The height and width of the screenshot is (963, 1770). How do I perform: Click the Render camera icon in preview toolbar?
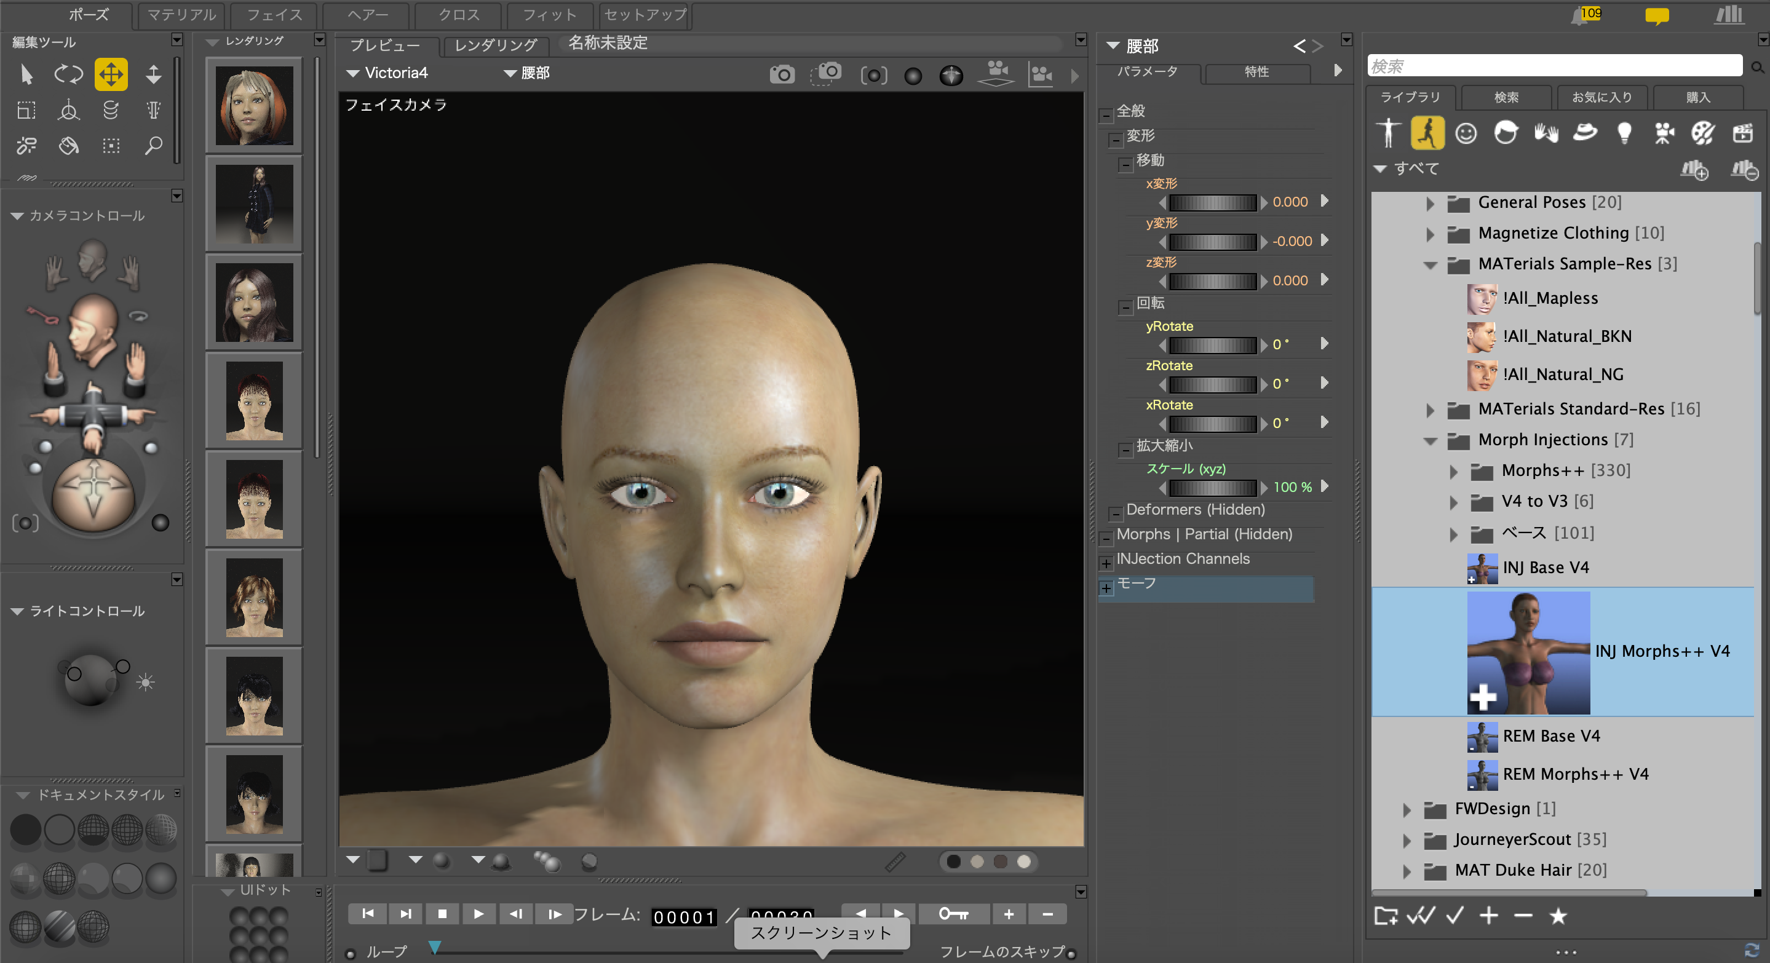[x=782, y=74]
